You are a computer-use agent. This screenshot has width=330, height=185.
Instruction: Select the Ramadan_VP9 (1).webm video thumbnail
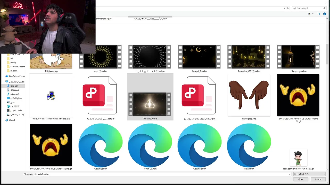pyautogui.click(x=249, y=57)
